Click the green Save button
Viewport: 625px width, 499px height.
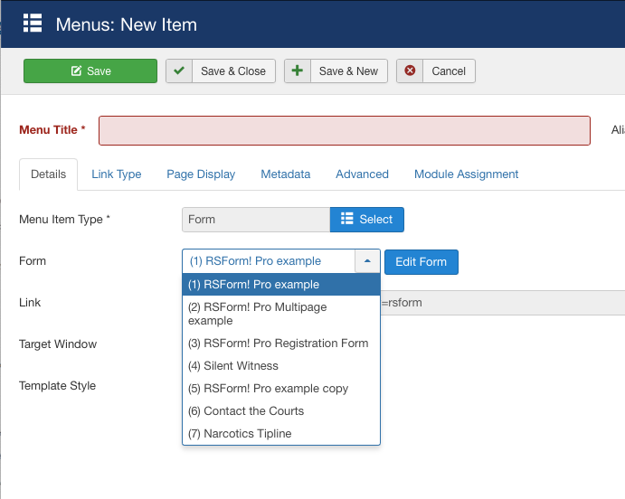tap(90, 71)
